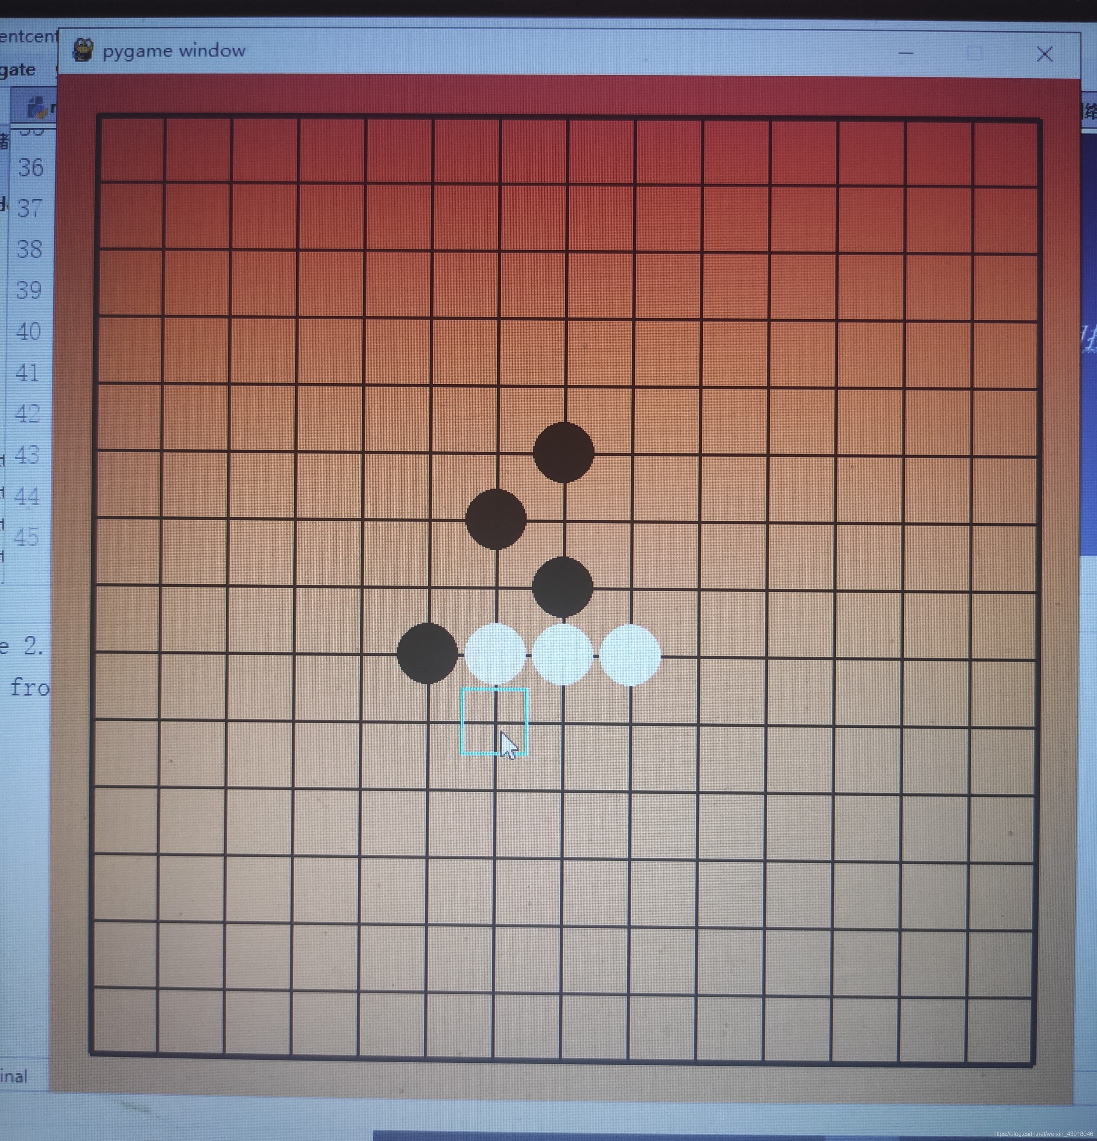This screenshot has width=1097, height=1141.
Task: Click line number 38 in background editor
Action: (29, 249)
